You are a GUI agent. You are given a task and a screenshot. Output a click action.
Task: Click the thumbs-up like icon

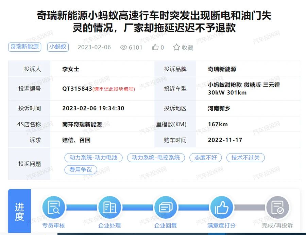point(155,47)
